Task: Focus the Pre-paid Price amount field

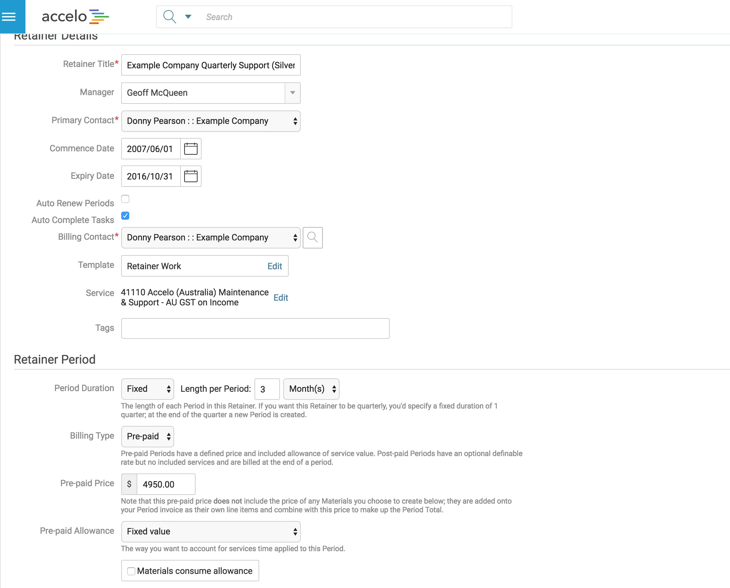Action: click(x=165, y=484)
